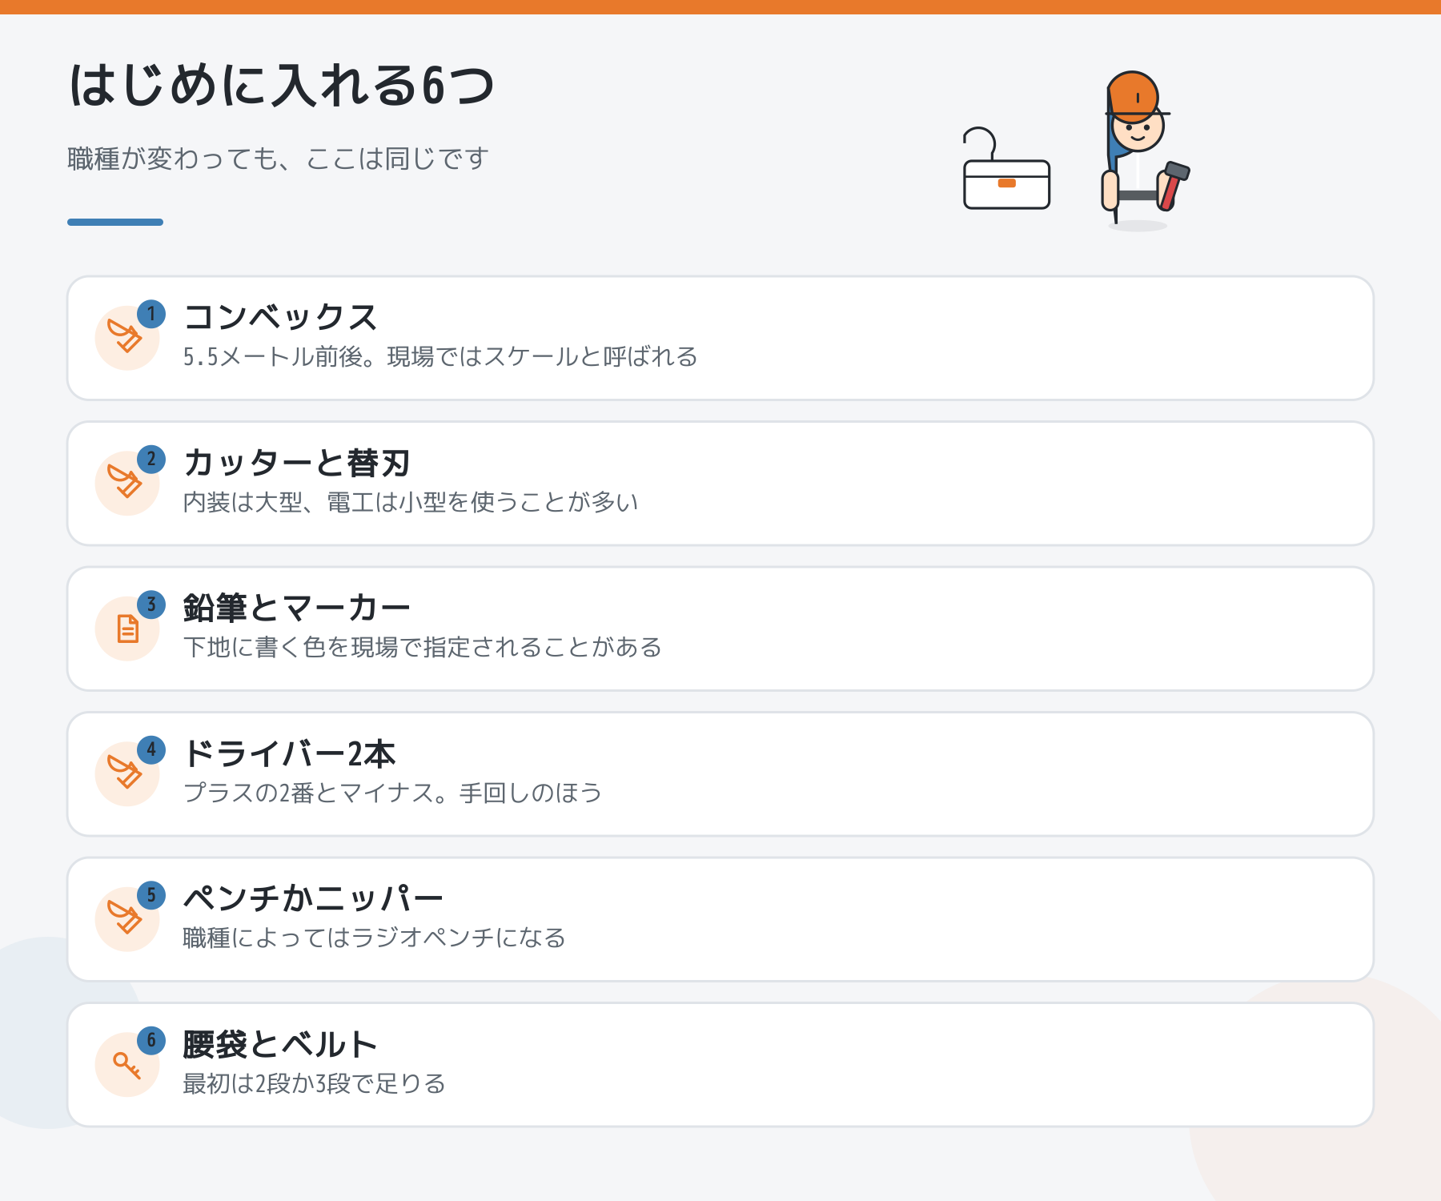Click the toolbox illustration in the header

(1006, 169)
